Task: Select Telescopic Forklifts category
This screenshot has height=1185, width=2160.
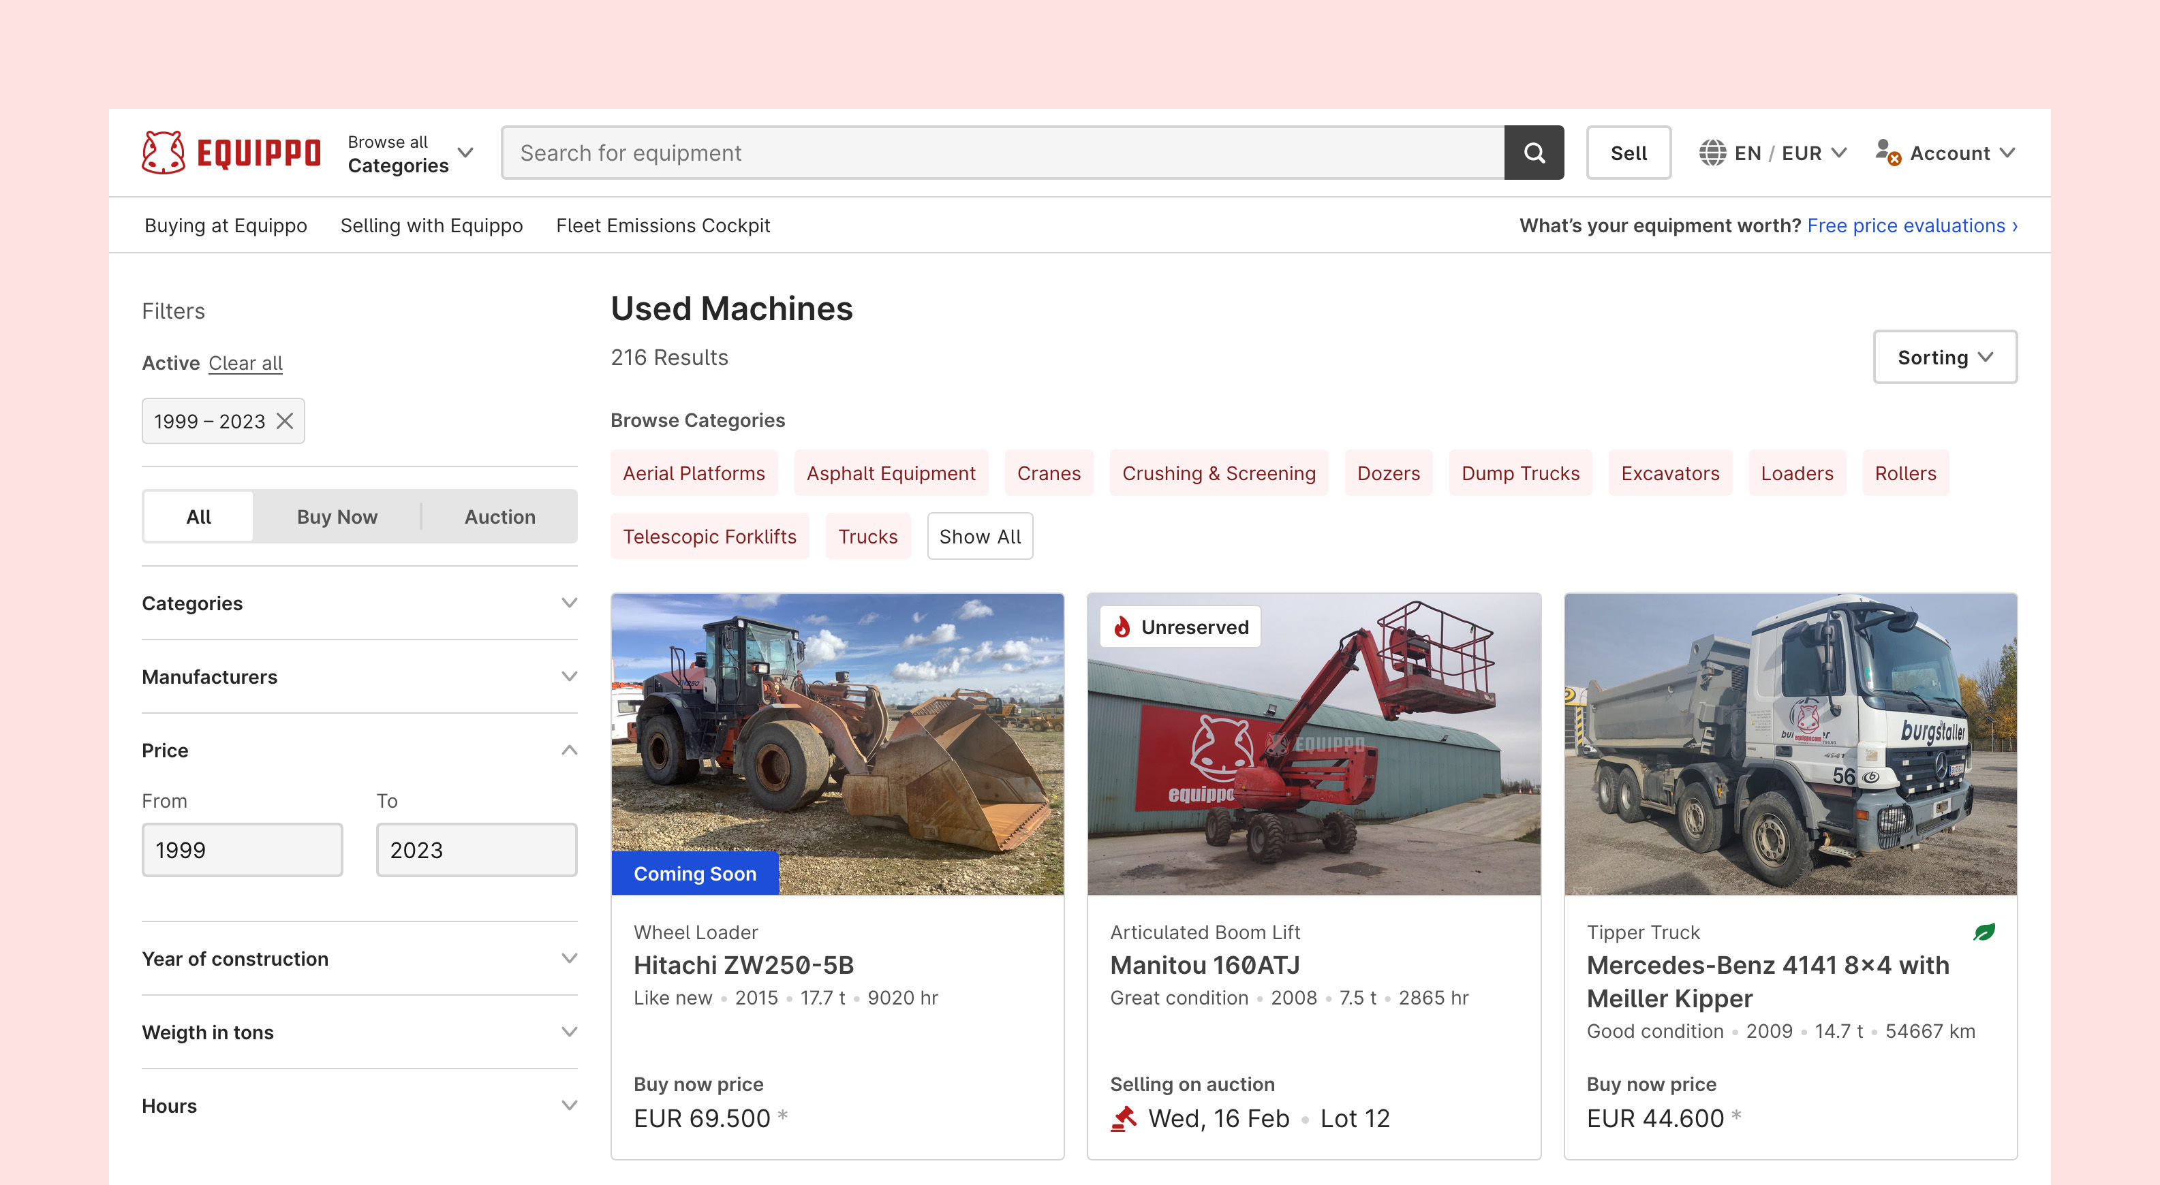Action: tap(709, 537)
